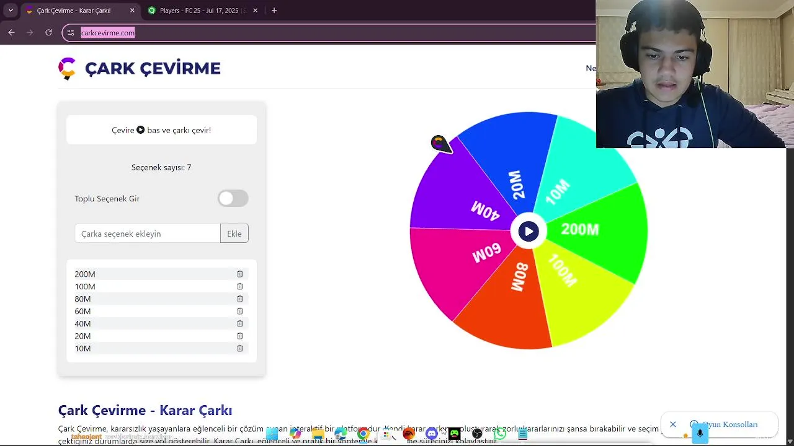View site information icon in address bar
Screen dimensions: 794x446
coord(71,33)
